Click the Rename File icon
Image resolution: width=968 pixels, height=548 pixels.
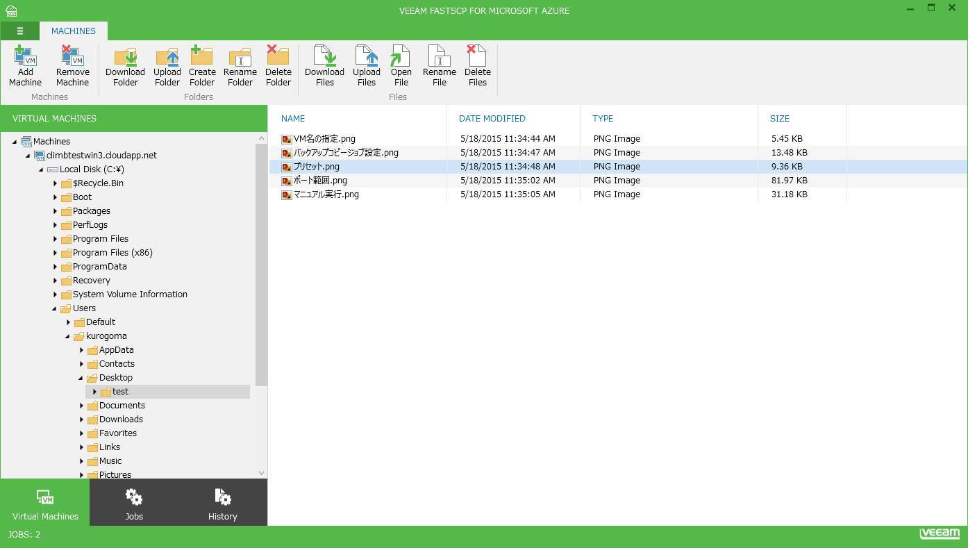440,56
